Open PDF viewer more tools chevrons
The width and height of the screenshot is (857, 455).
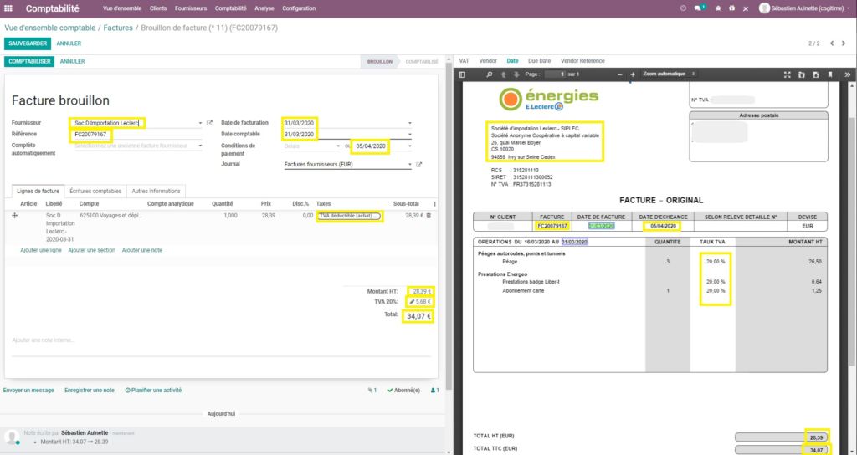(x=848, y=74)
